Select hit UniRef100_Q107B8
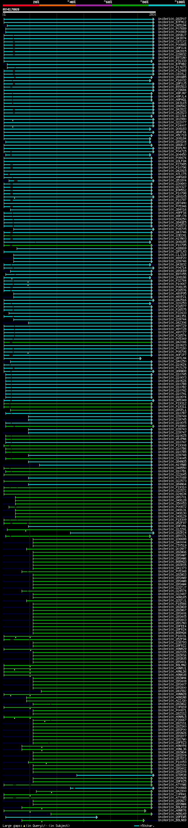Viewport: 188px width, 828px height. click(172, 384)
